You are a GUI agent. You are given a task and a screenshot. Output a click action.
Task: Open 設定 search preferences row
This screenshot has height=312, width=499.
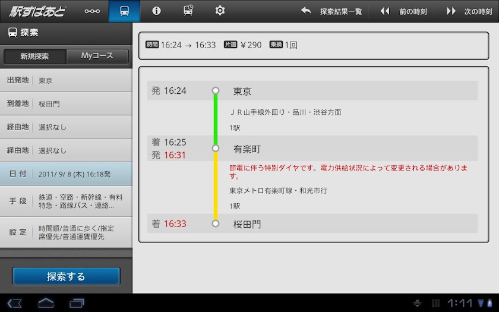click(66, 232)
